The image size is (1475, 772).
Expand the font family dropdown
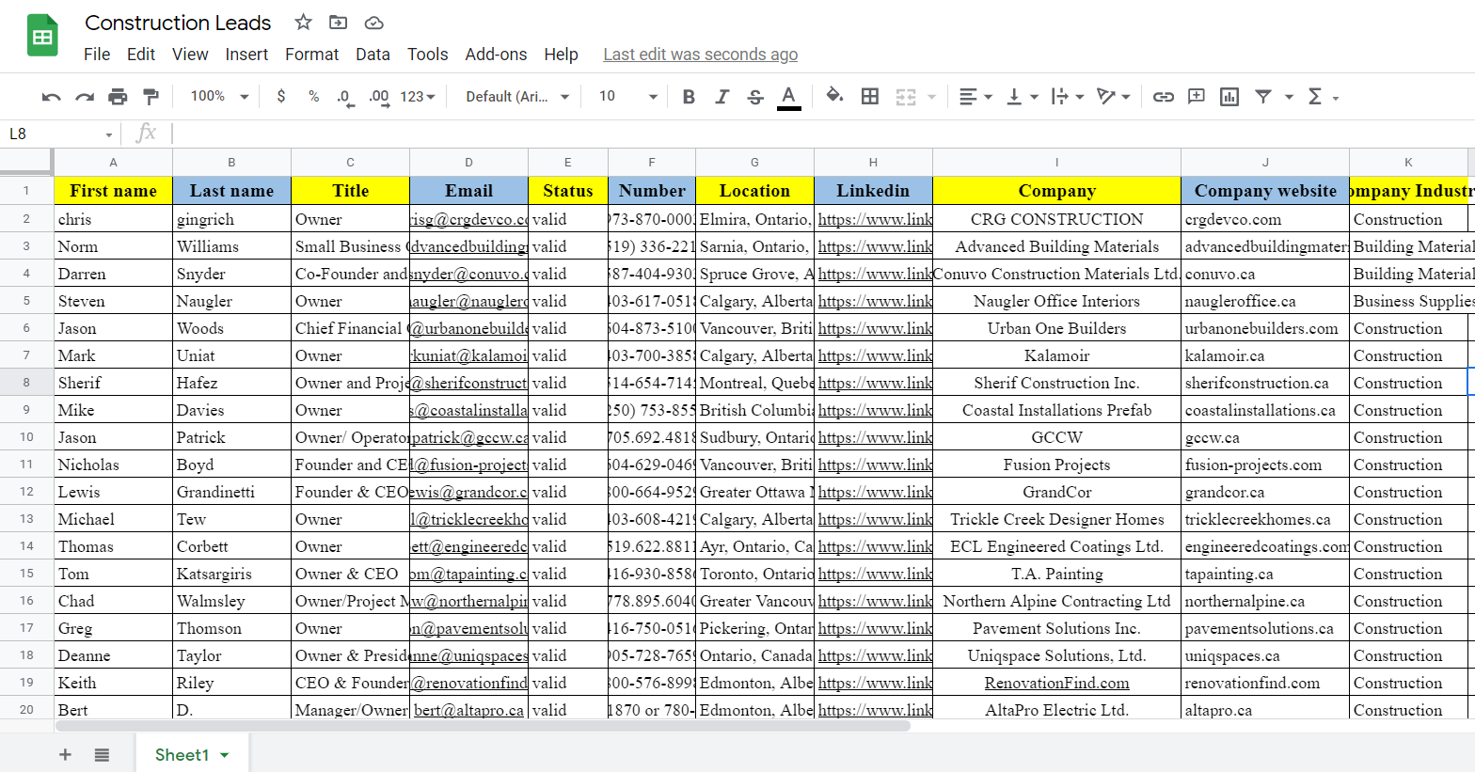tap(517, 96)
